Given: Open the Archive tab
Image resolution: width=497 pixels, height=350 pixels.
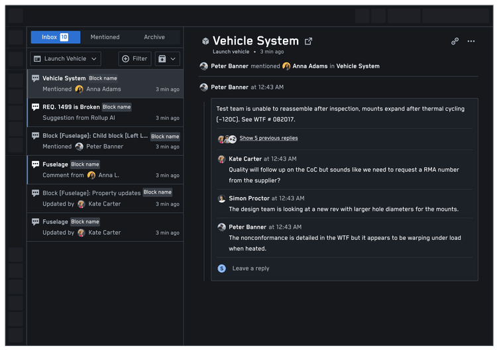Looking at the screenshot, I should pyautogui.click(x=154, y=37).
